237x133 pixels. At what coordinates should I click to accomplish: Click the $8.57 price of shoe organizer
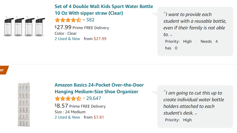tap(61, 106)
